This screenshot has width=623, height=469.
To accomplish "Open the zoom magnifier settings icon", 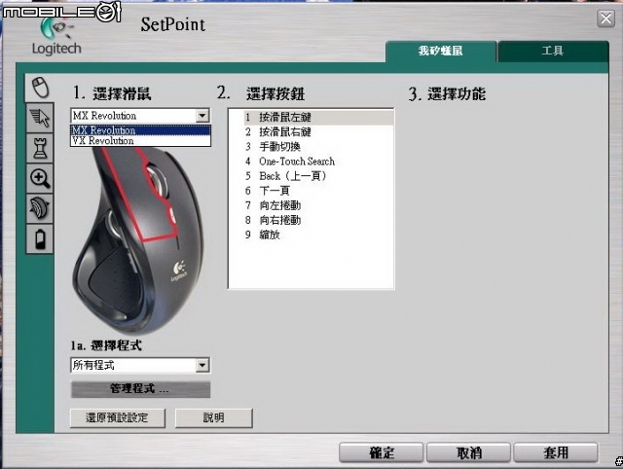I will pyautogui.click(x=40, y=178).
